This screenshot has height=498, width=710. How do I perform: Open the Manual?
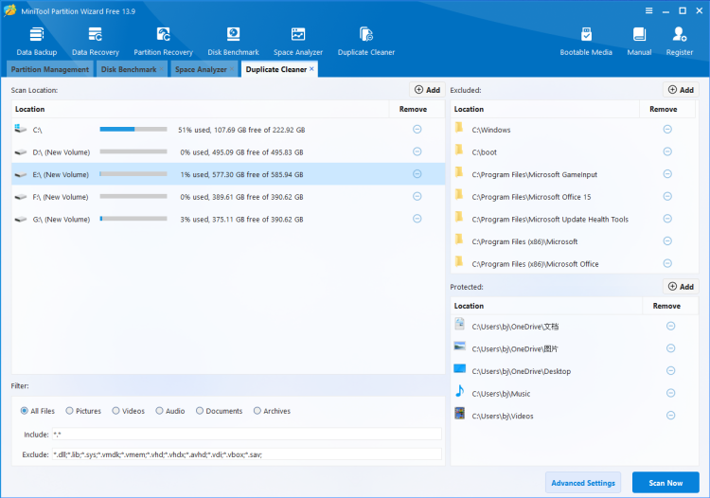pyautogui.click(x=639, y=42)
